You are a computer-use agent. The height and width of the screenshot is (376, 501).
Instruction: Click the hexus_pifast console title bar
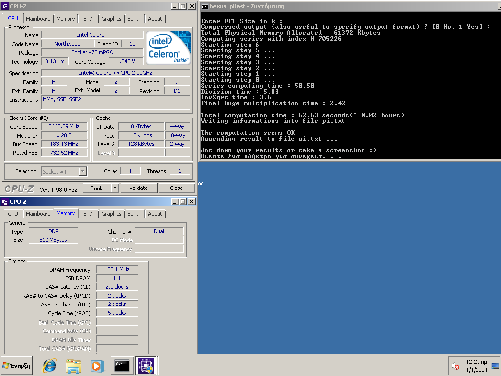click(x=350, y=6)
